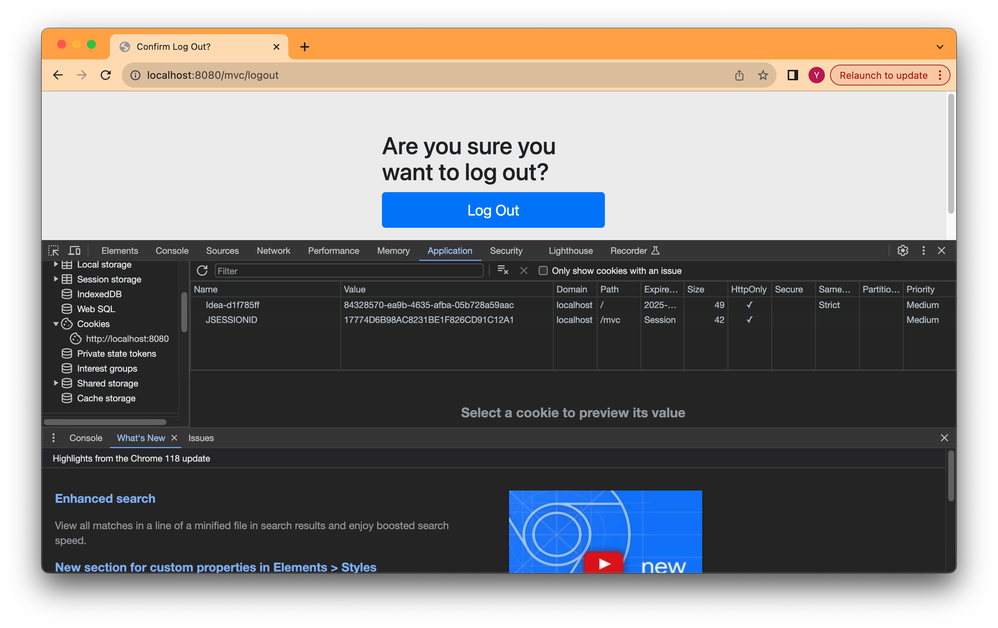Toggle the browser side panel icon
Screen dimensions: 998x628
(793, 75)
